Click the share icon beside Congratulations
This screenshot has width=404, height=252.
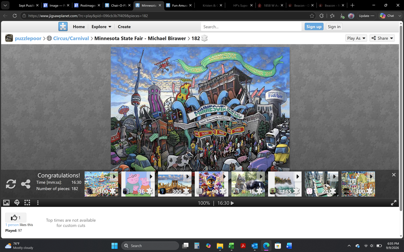(26, 184)
